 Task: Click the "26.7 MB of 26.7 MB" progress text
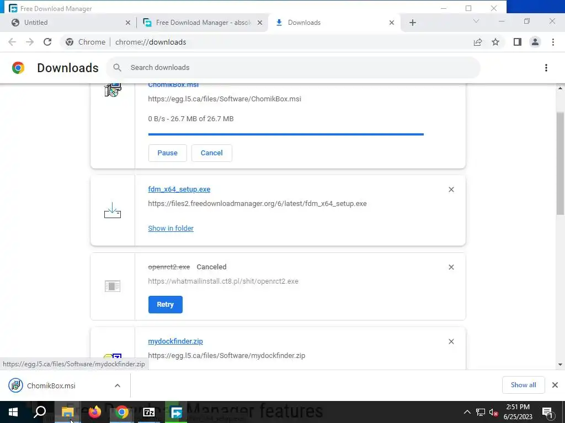click(202, 119)
